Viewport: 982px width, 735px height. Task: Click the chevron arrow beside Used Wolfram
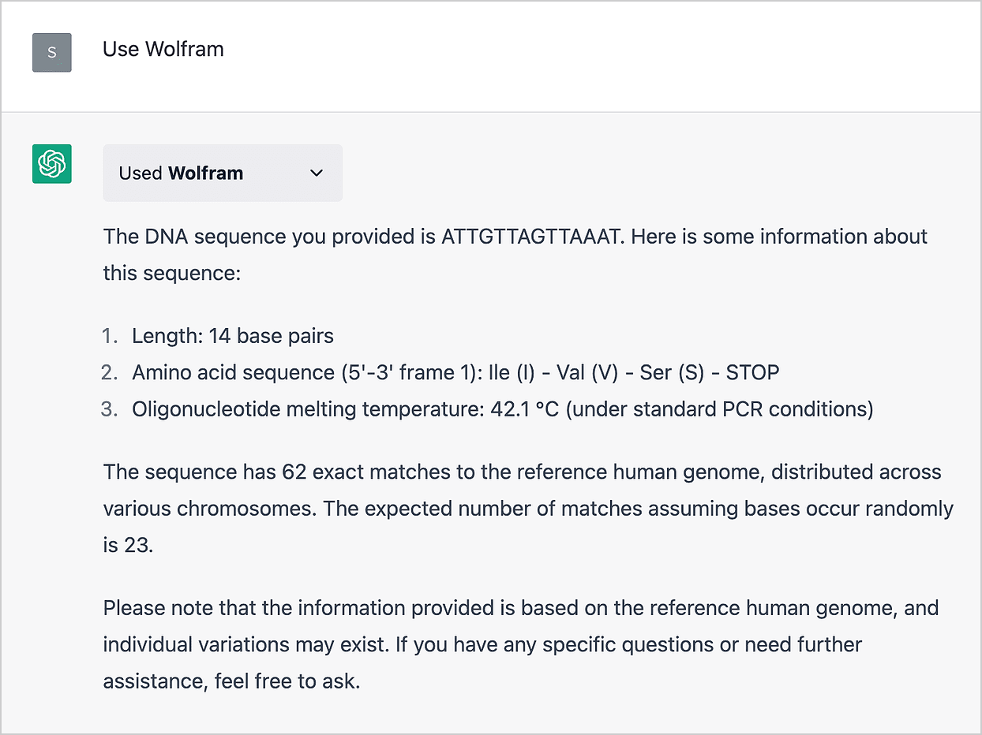click(317, 173)
